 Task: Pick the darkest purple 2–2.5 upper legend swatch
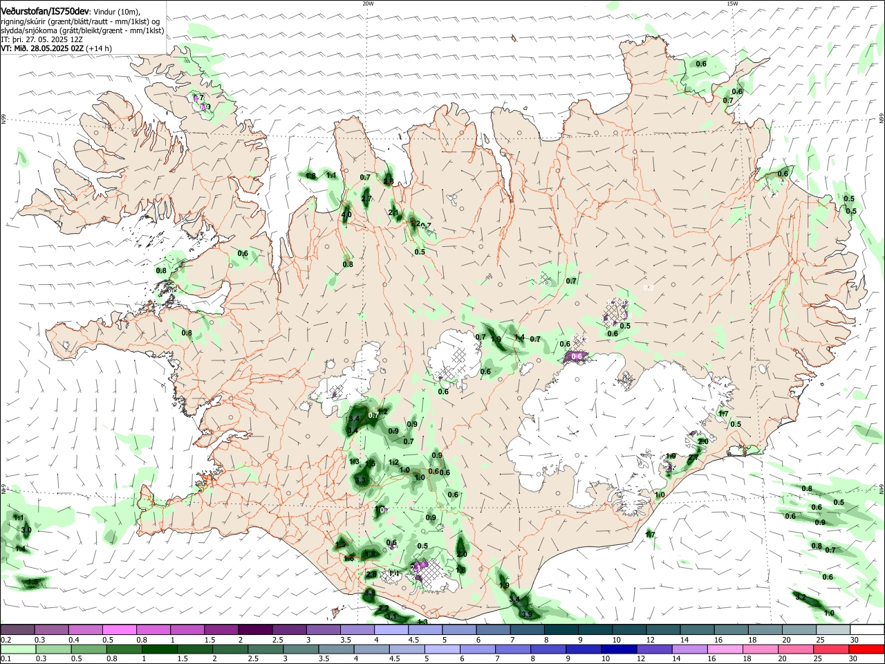255,630
